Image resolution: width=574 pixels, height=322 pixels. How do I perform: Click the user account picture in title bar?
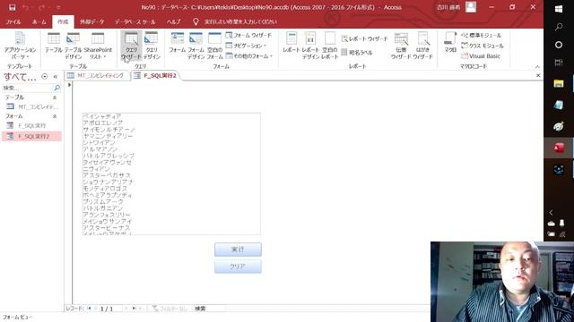point(471,7)
